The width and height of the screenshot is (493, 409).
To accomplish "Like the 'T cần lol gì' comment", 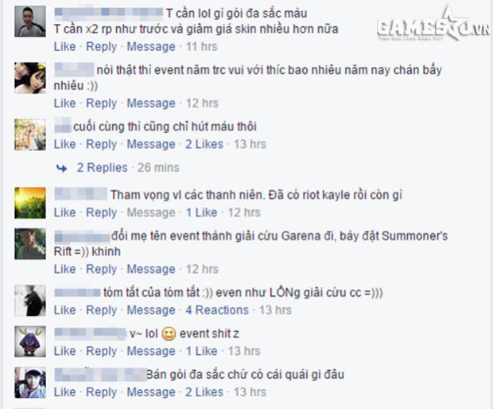I will 64,47.
